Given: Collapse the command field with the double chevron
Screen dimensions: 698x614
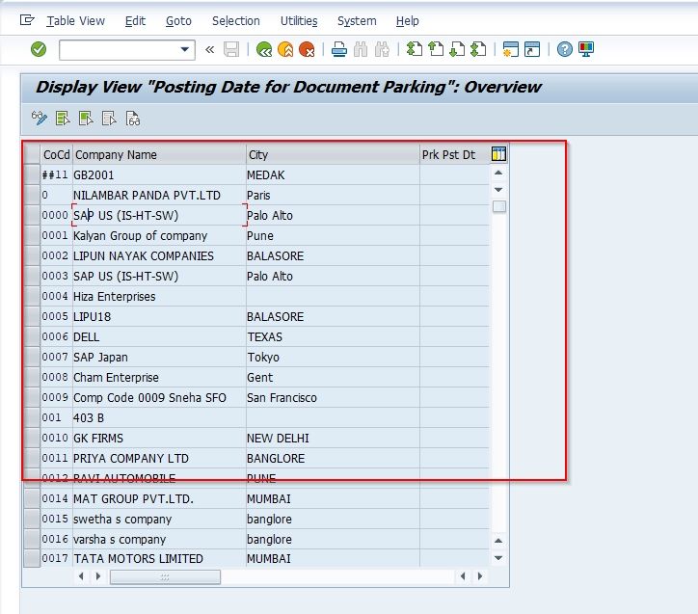Looking at the screenshot, I should pyautogui.click(x=209, y=49).
